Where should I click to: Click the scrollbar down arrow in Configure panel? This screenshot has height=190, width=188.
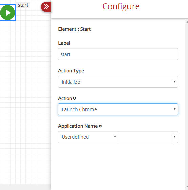(x=187, y=187)
